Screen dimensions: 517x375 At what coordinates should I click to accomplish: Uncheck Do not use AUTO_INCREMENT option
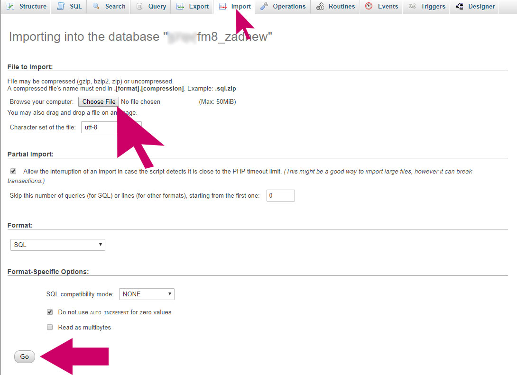(x=50, y=312)
